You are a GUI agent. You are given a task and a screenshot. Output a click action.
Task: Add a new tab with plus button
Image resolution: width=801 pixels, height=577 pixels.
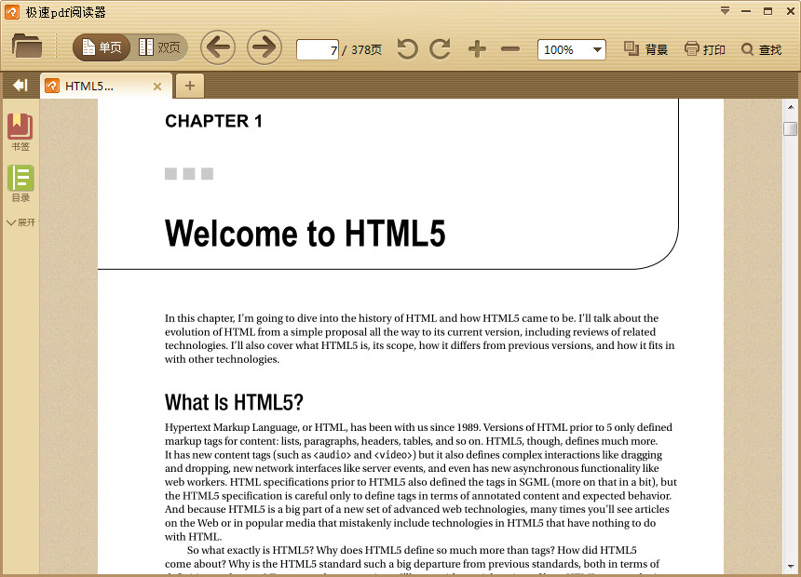[190, 86]
